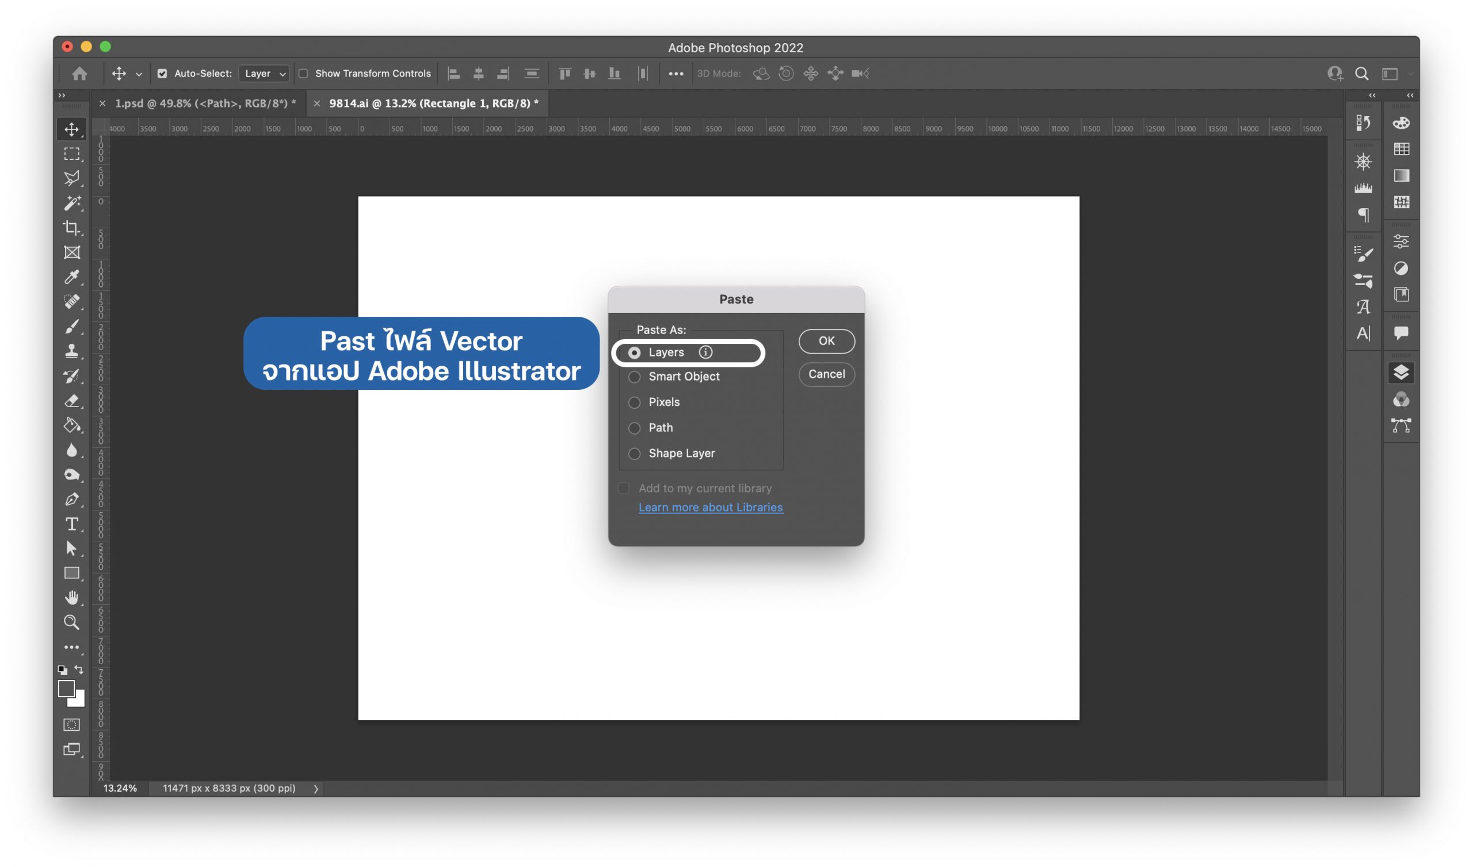Uncheck the Auto-Select checkbox
Image resolution: width=1473 pixels, height=867 pixels.
tap(162, 74)
